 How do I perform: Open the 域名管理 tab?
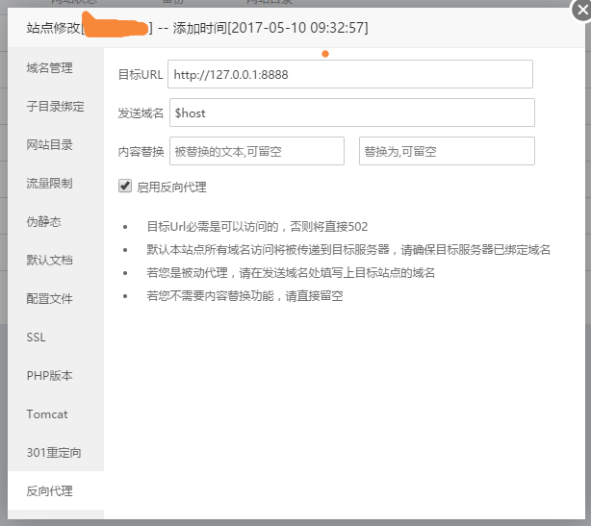tap(50, 68)
